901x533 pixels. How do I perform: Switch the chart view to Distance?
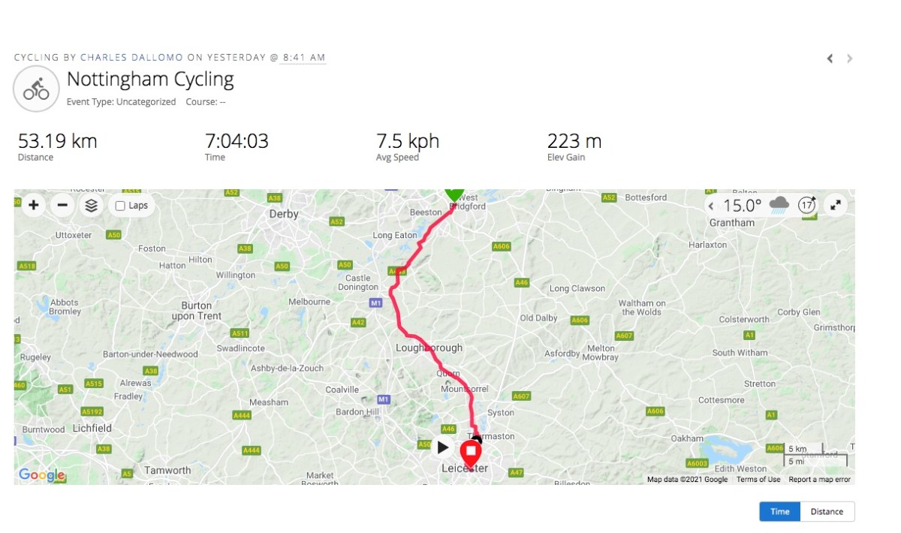pyautogui.click(x=827, y=511)
